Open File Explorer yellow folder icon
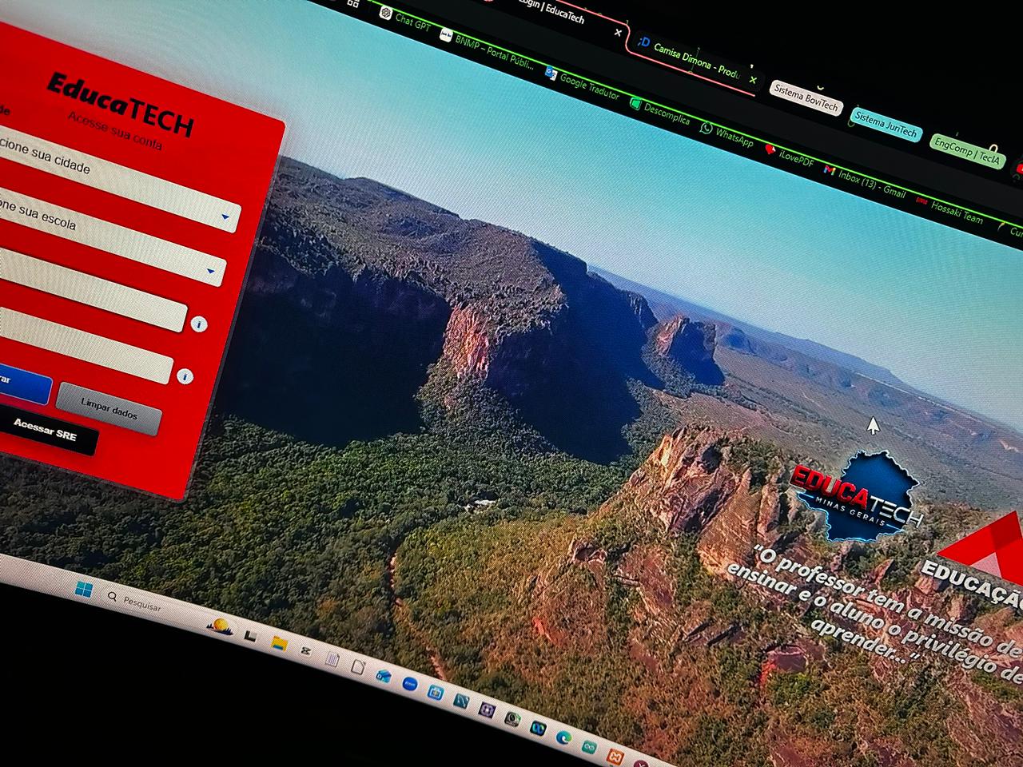 tap(279, 644)
